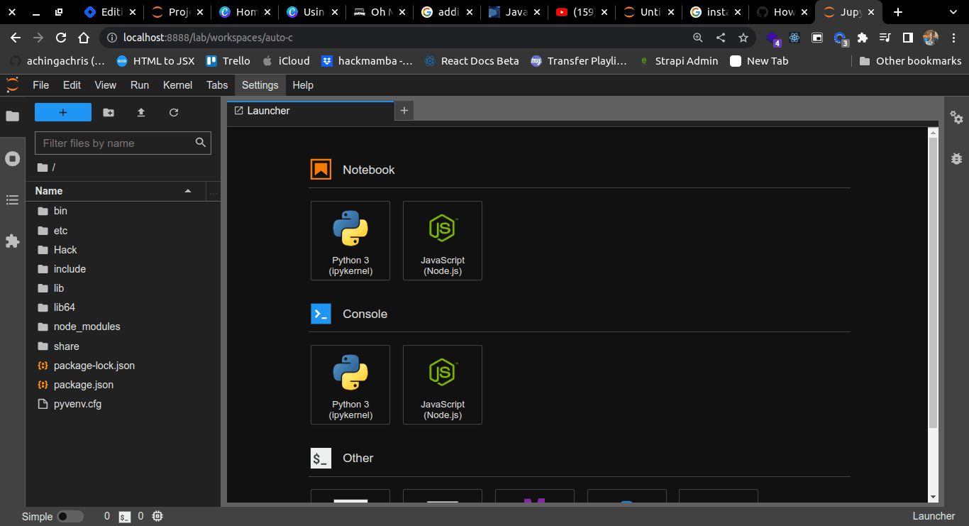Refresh the file list with the refresh icon
The image size is (969, 526).
174,112
